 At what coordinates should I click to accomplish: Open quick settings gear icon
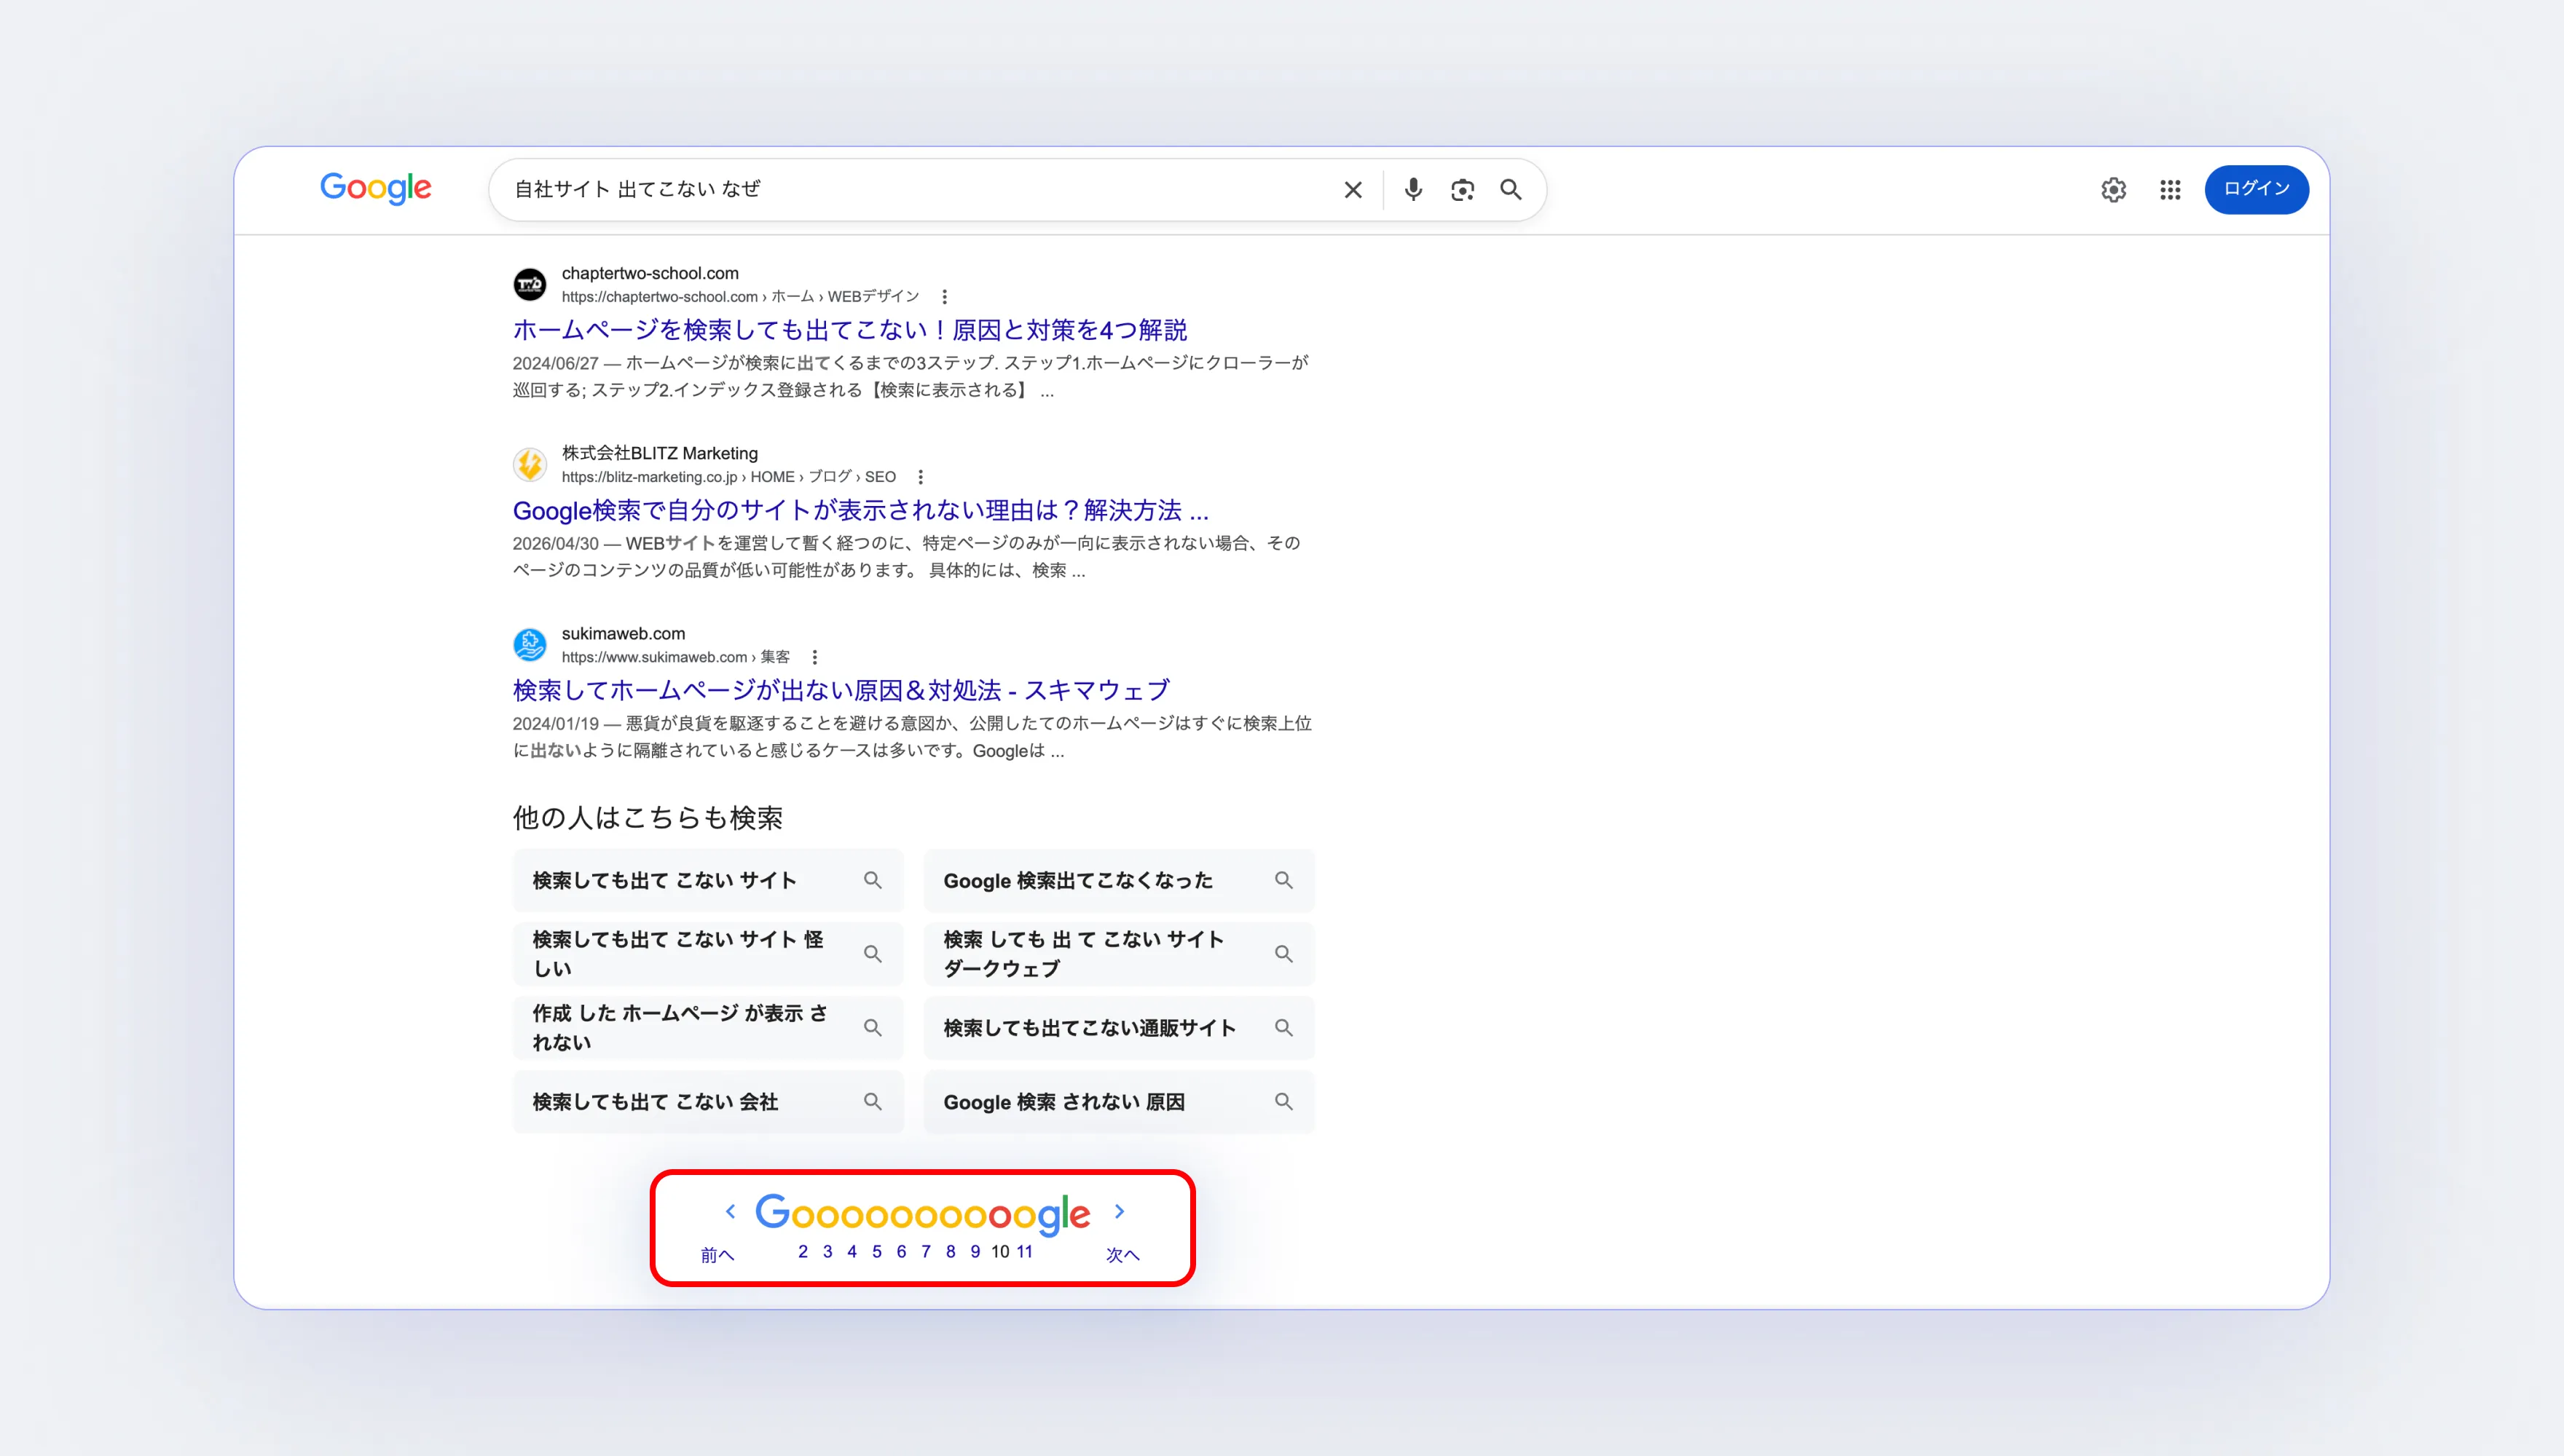[2113, 190]
